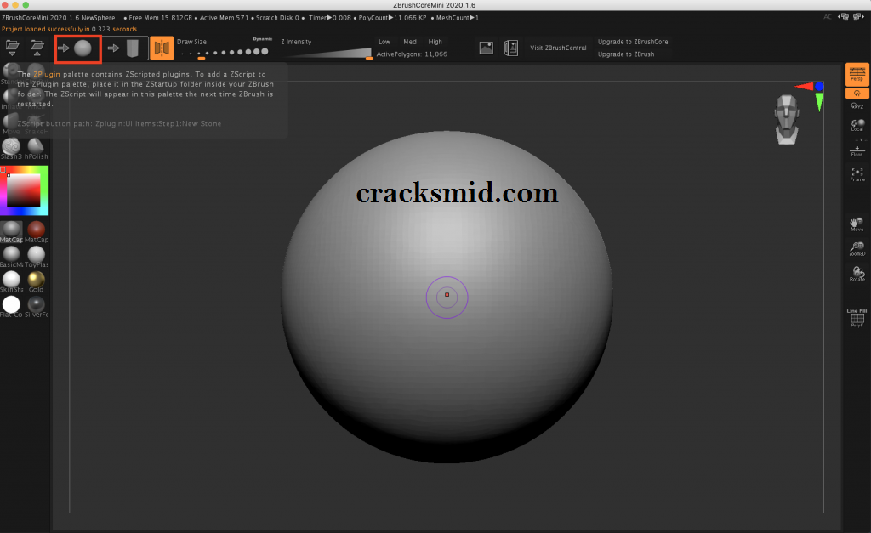This screenshot has height=533, width=871.
Task: Click Upgrade to ZBrushCore
Action: pyautogui.click(x=633, y=42)
